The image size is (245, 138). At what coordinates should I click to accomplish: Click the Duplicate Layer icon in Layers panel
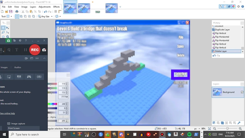click(222, 123)
